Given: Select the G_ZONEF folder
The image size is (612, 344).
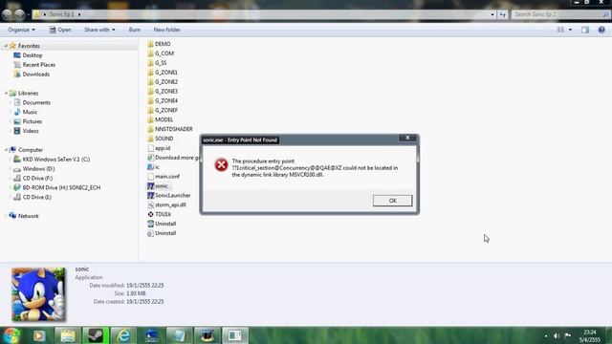Looking at the screenshot, I should [165, 110].
